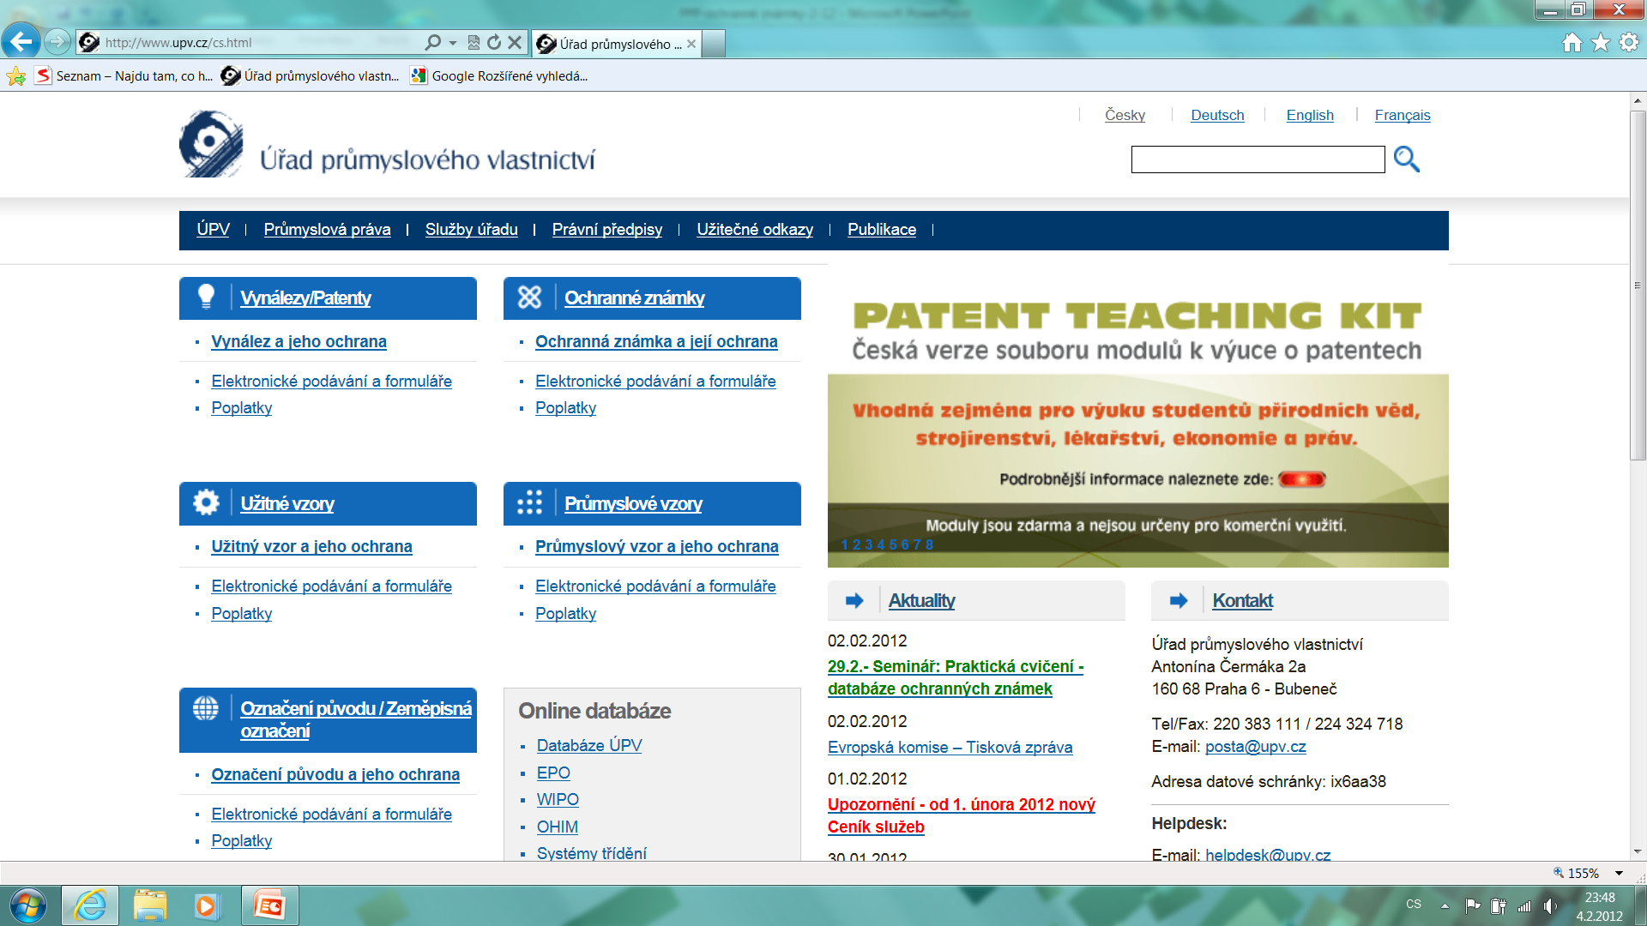This screenshot has height=926, width=1647.
Task: Switch language to English
Action: (x=1310, y=115)
